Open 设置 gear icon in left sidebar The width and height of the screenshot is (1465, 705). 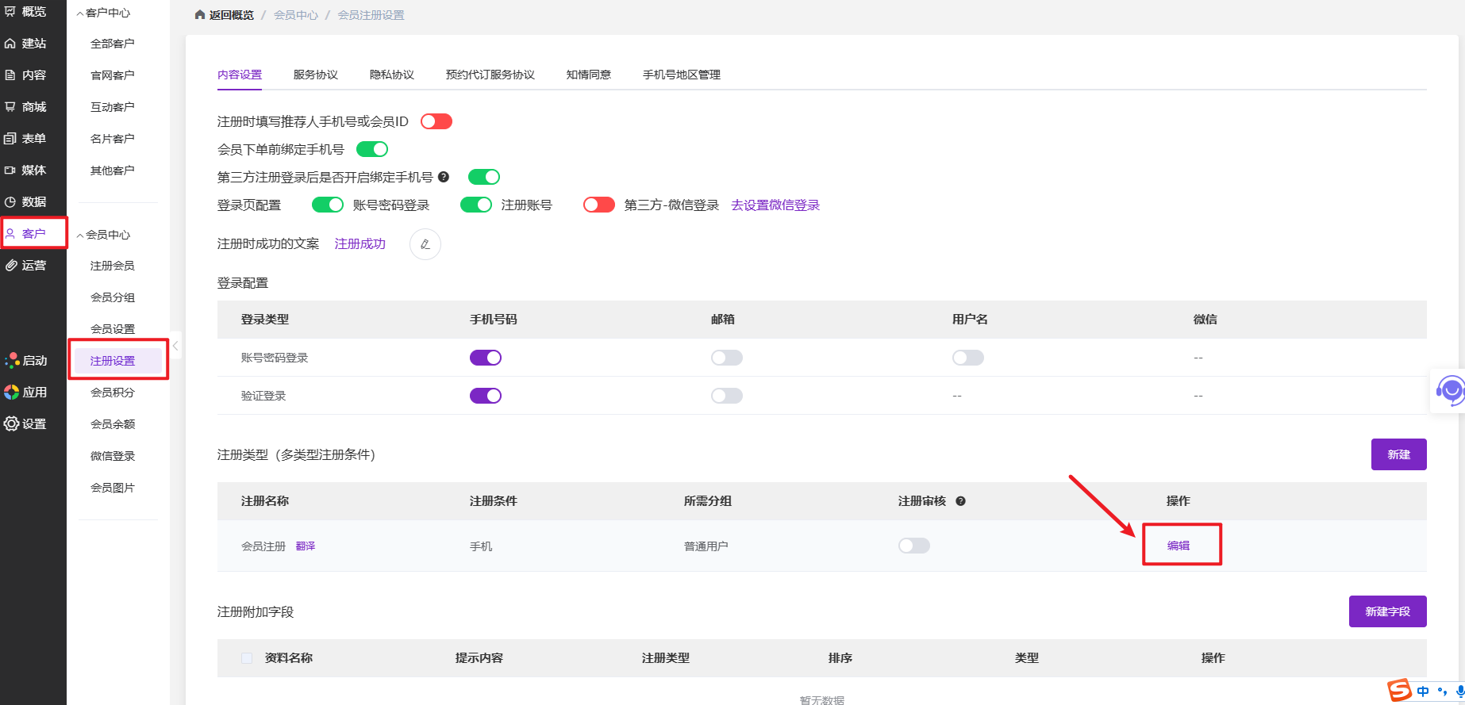[12, 423]
